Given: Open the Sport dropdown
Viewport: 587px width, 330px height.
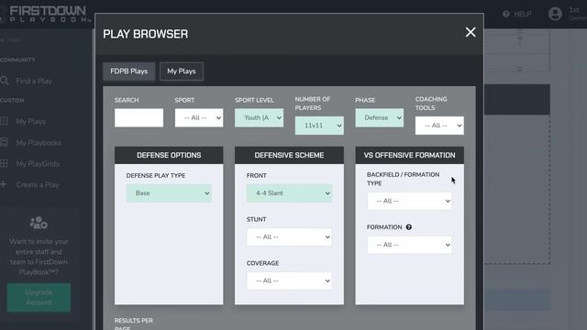Looking at the screenshot, I should [199, 118].
